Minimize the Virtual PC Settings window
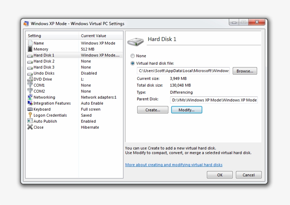The width and height of the screenshot is (290, 205). pyautogui.click(x=234, y=22)
